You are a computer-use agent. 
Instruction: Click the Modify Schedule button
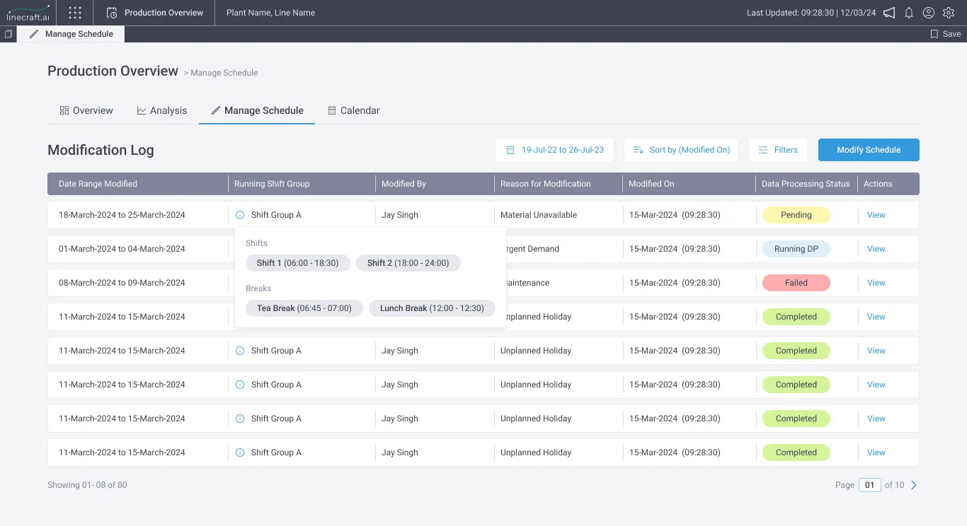click(x=869, y=150)
